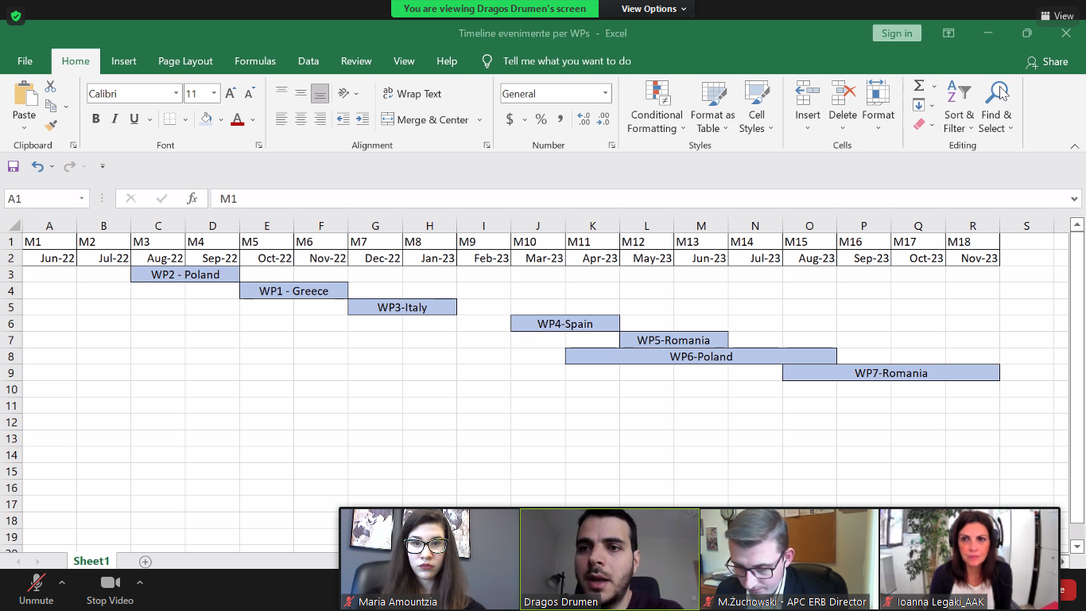The width and height of the screenshot is (1086, 611).
Task: Click the Stop Video button
Action: point(110,589)
